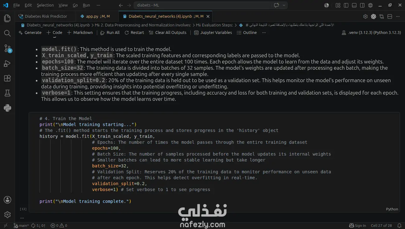
Task: Go back with the left arrow
Action: pyautogui.click(x=121, y=5)
